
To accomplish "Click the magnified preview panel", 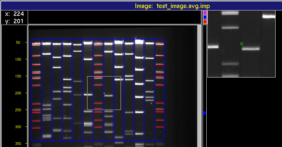I will coord(241,44).
